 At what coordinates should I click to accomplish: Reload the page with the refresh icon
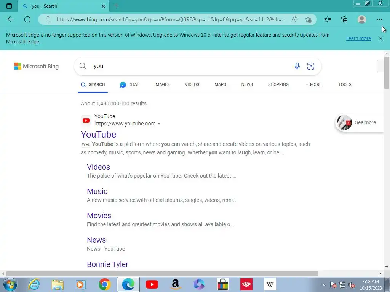point(27,19)
